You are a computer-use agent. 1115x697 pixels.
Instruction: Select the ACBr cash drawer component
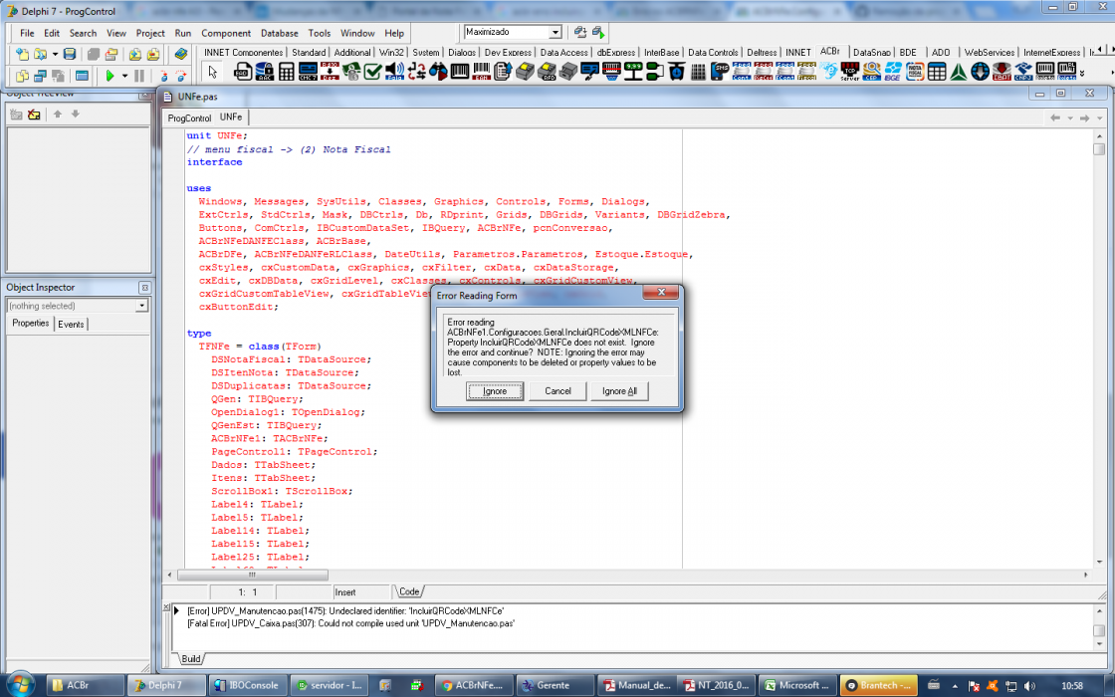(568, 72)
